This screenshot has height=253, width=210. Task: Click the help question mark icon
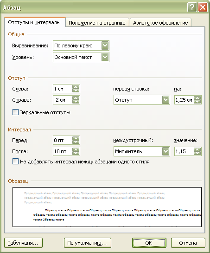pyautogui.click(x=192, y=7)
